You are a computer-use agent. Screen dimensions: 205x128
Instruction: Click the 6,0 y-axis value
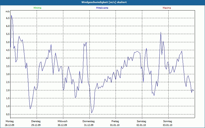coord(8,26)
